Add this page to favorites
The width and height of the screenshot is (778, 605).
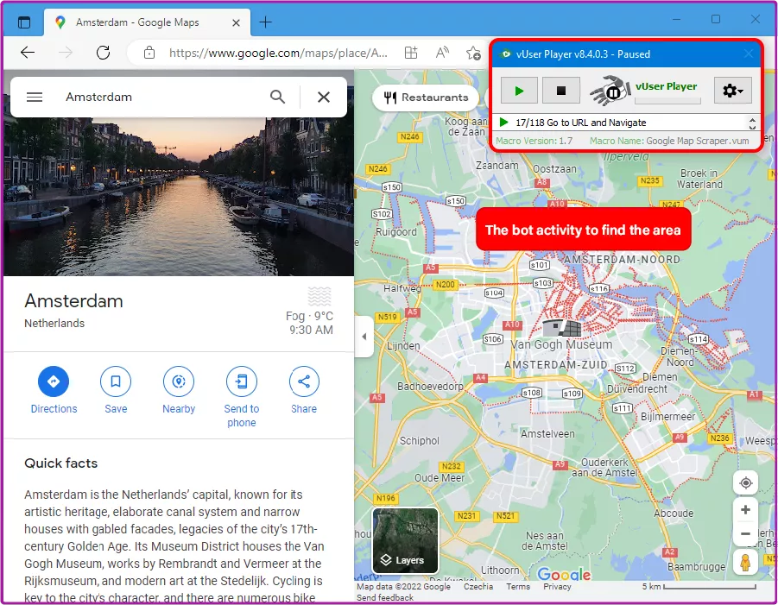point(473,53)
